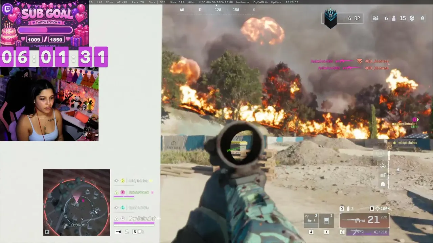Click the 100M zeroing distance text
The width and height of the screenshot is (433, 243).
pos(385,209)
